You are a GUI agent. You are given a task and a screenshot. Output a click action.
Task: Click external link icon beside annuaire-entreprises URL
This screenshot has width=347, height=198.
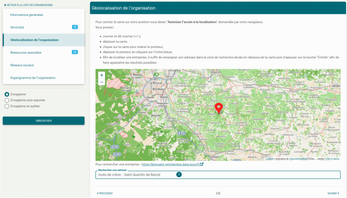click(202, 164)
